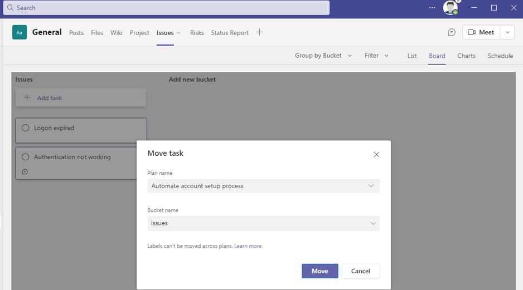Screen dimensions: 523x290
Task: Click the General channel name
Action: pyautogui.click(x=47, y=32)
